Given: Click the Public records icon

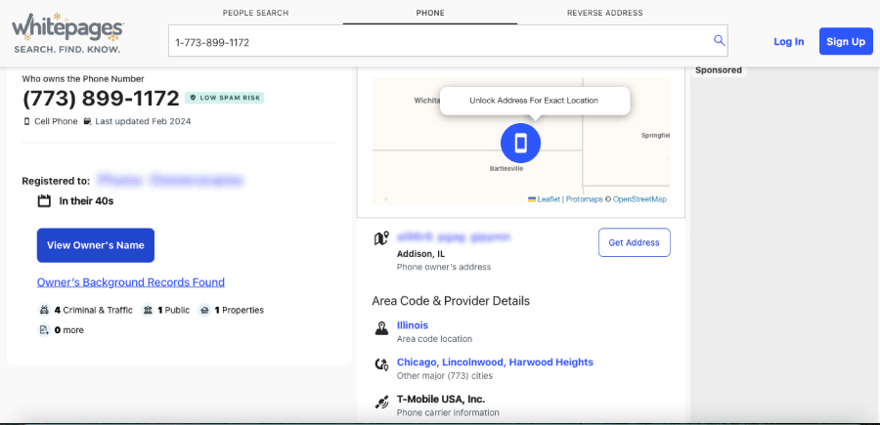Looking at the screenshot, I should (x=148, y=310).
